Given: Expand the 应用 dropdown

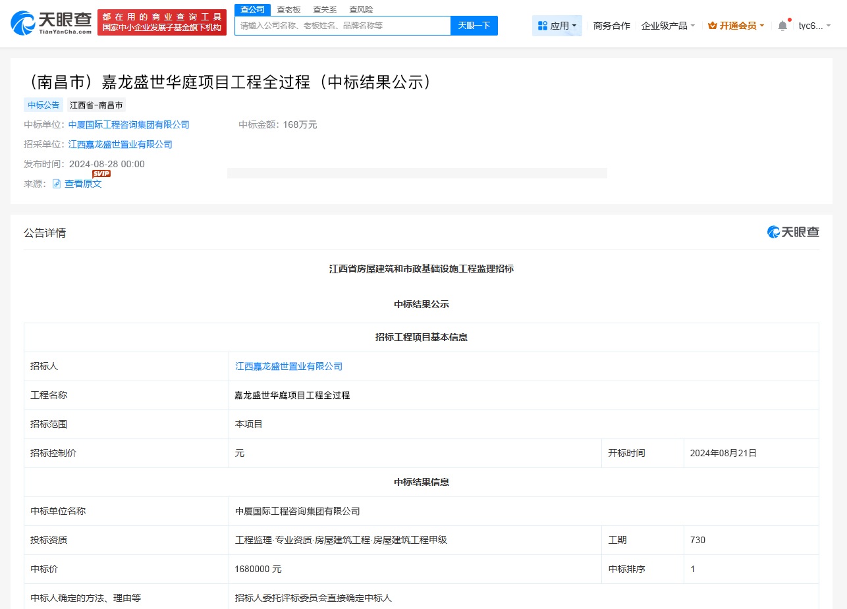Looking at the screenshot, I should [x=557, y=26].
